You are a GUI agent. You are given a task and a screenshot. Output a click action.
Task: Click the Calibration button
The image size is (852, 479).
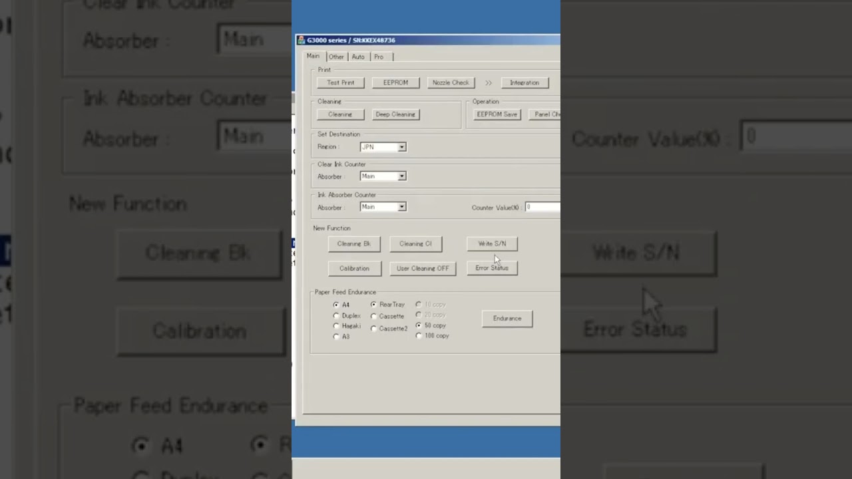click(x=354, y=268)
